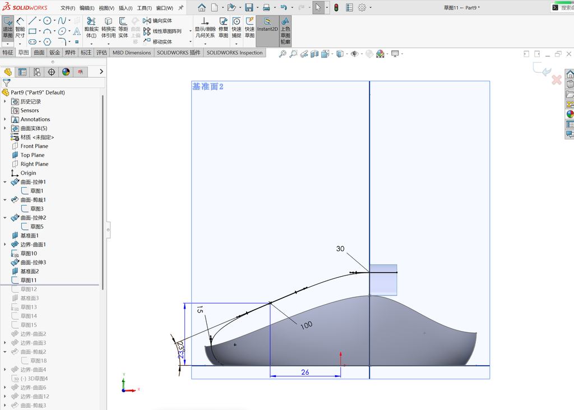Viewport: 574px width, 410px height.
Task: Click Linear Sketch Pattern (线性草图阵列)
Action: [163, 31]
